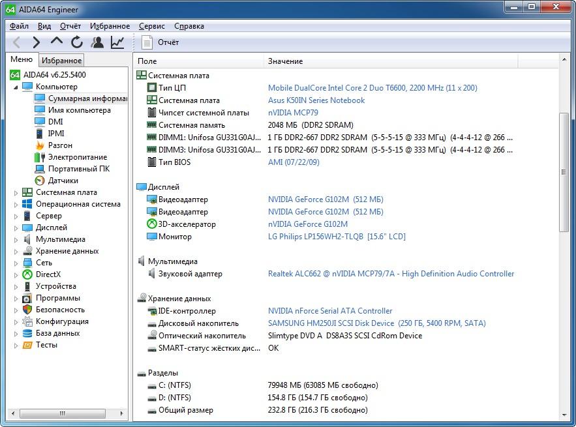
Task: Click the Разгон flame icon
Action: click(x=40, y=145)
